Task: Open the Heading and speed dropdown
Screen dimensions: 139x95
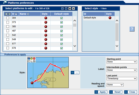Action: tap(115, 85)
